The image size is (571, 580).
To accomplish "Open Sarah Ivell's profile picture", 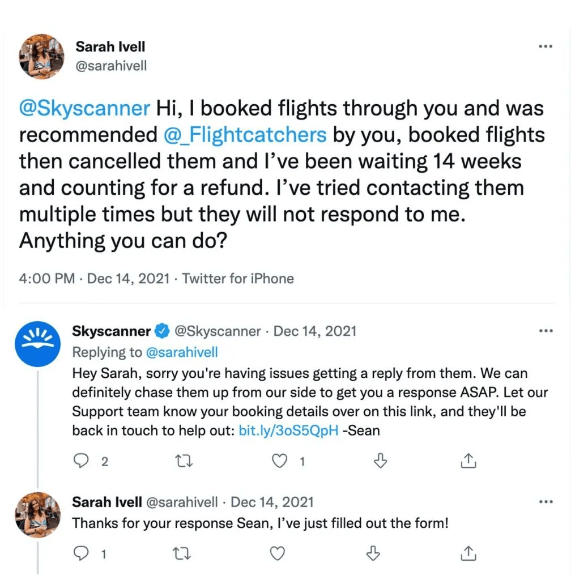I will coord(41,57).
